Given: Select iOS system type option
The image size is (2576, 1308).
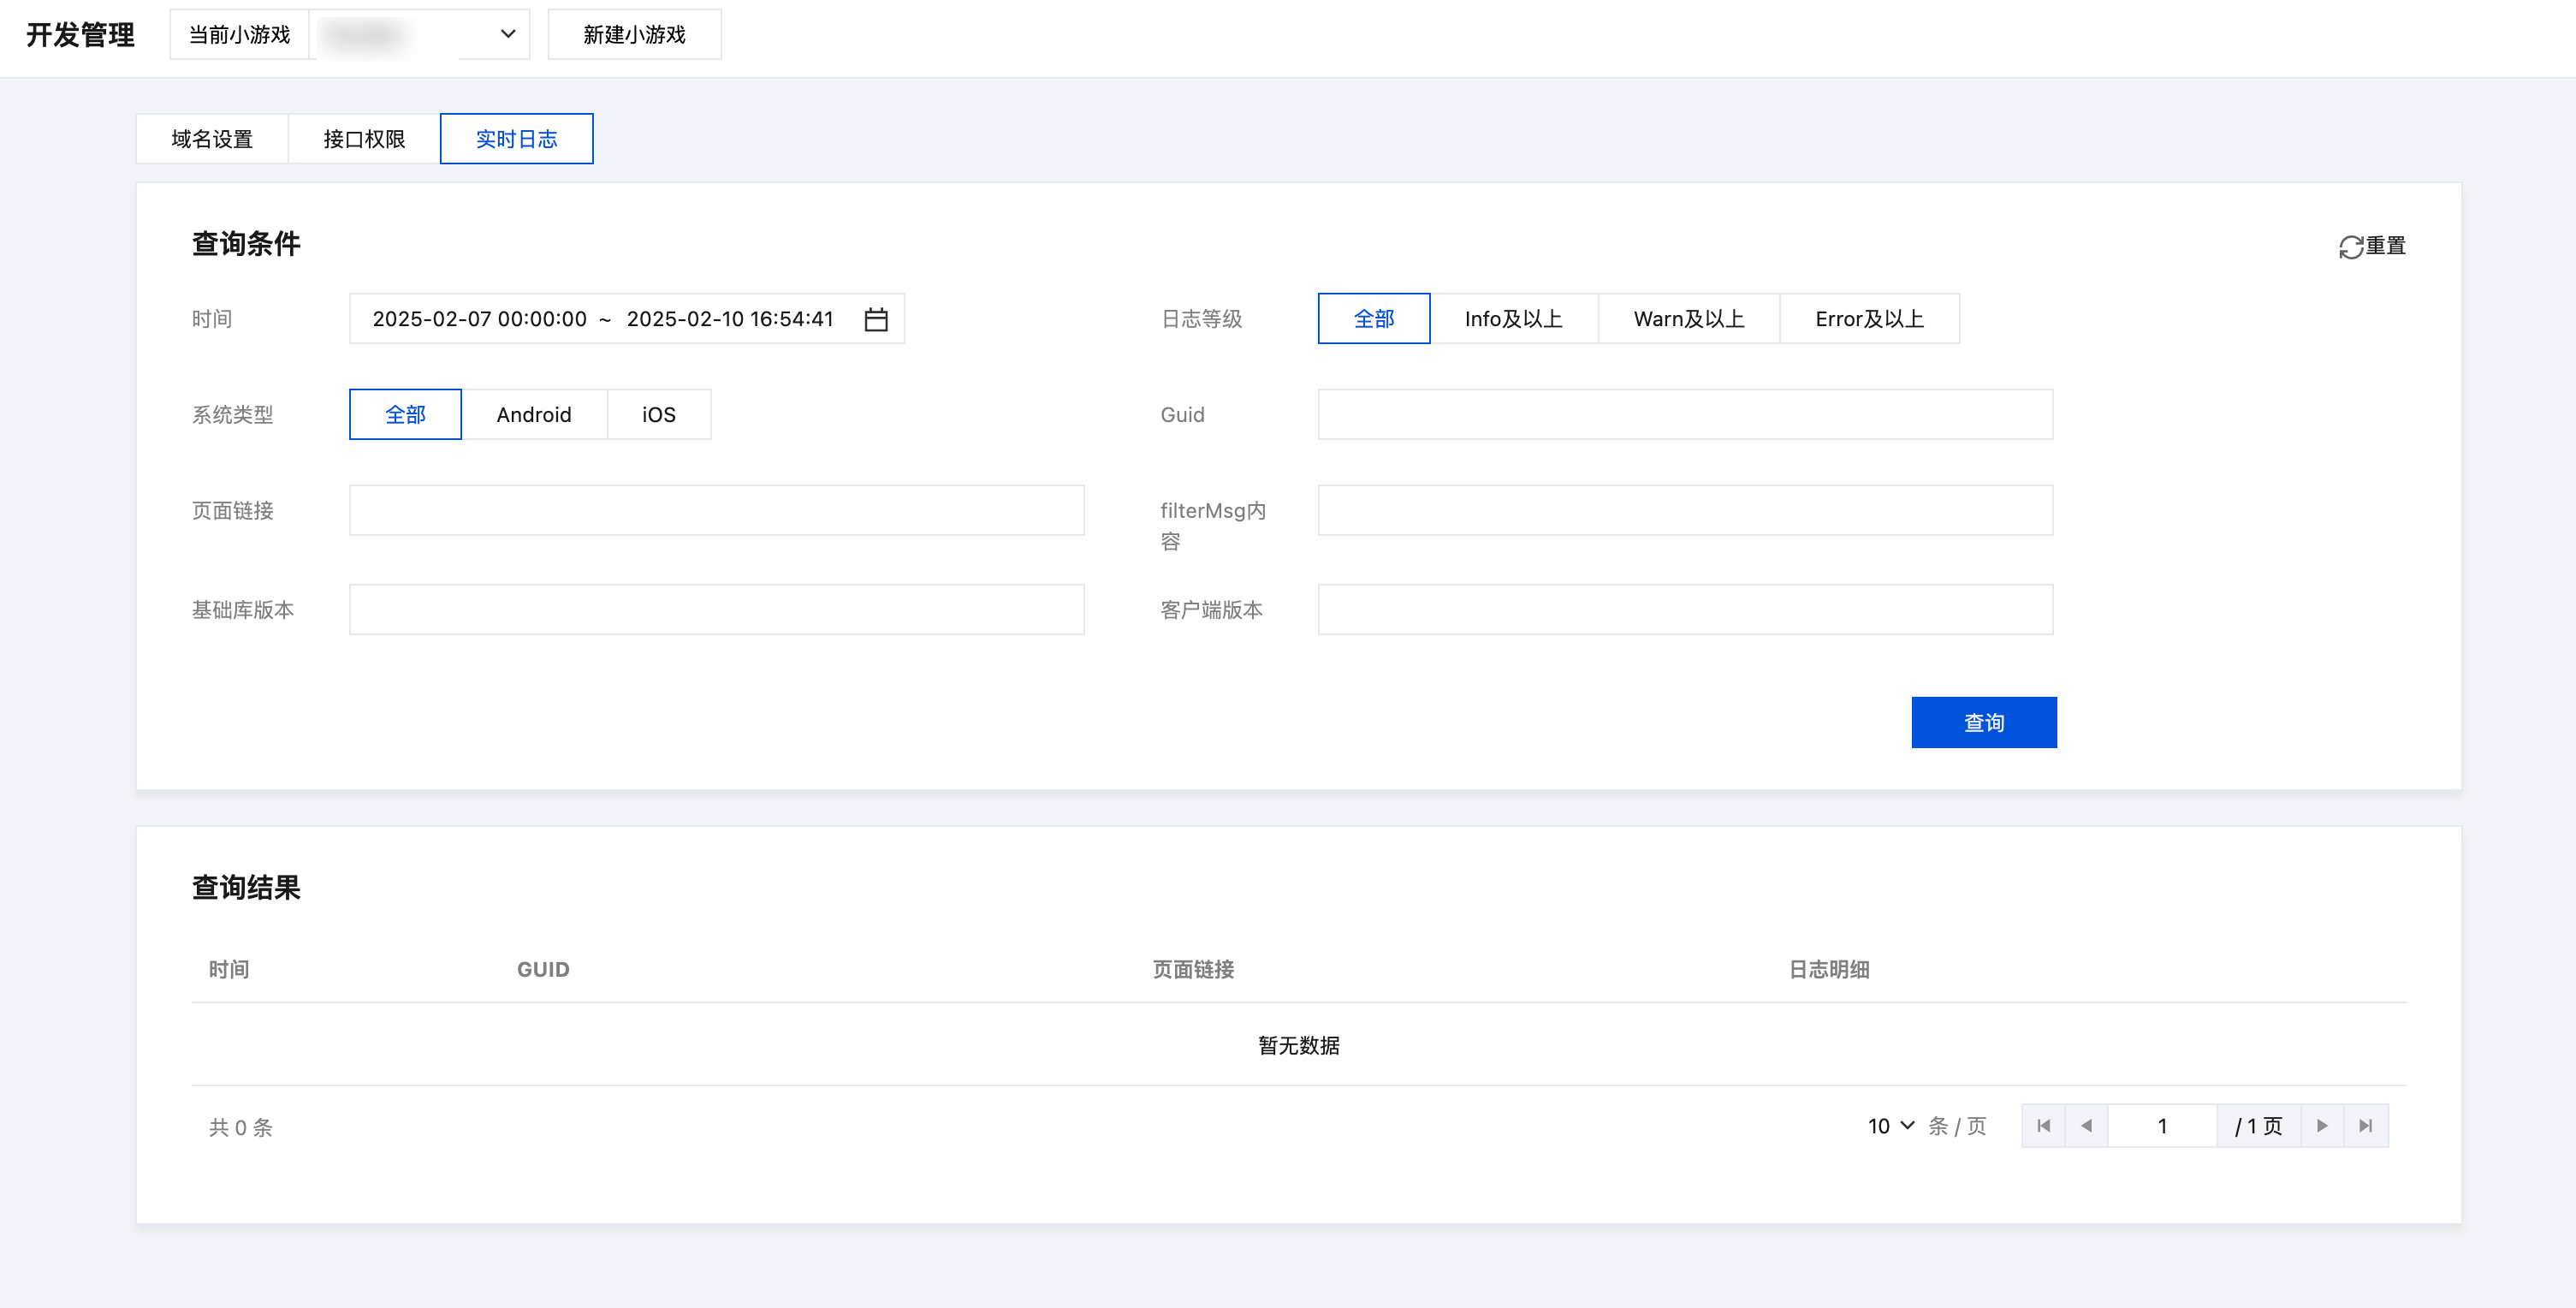Looking at the screenshot, I should point(658,414).
